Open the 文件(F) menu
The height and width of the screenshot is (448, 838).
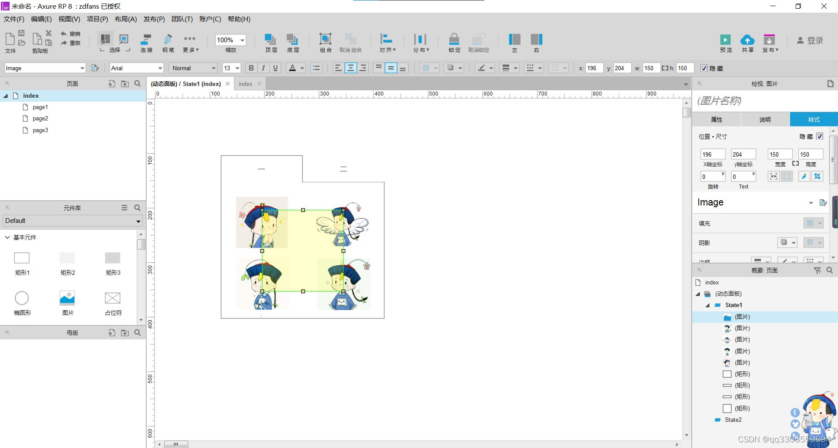(x=14, y=19)
